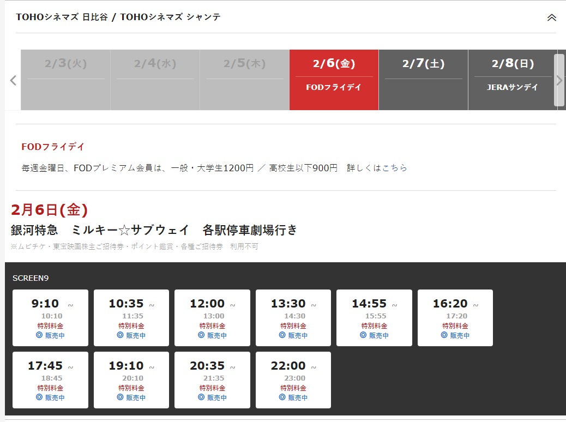Pick the 12:00 showtime
This screenshot has width=566, height=422.
tap(212, 317)
